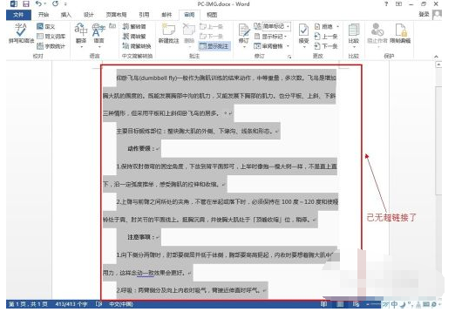Redo action in quick access toolbar
Viewport: 462px width, 319px height.
point(55,3)
